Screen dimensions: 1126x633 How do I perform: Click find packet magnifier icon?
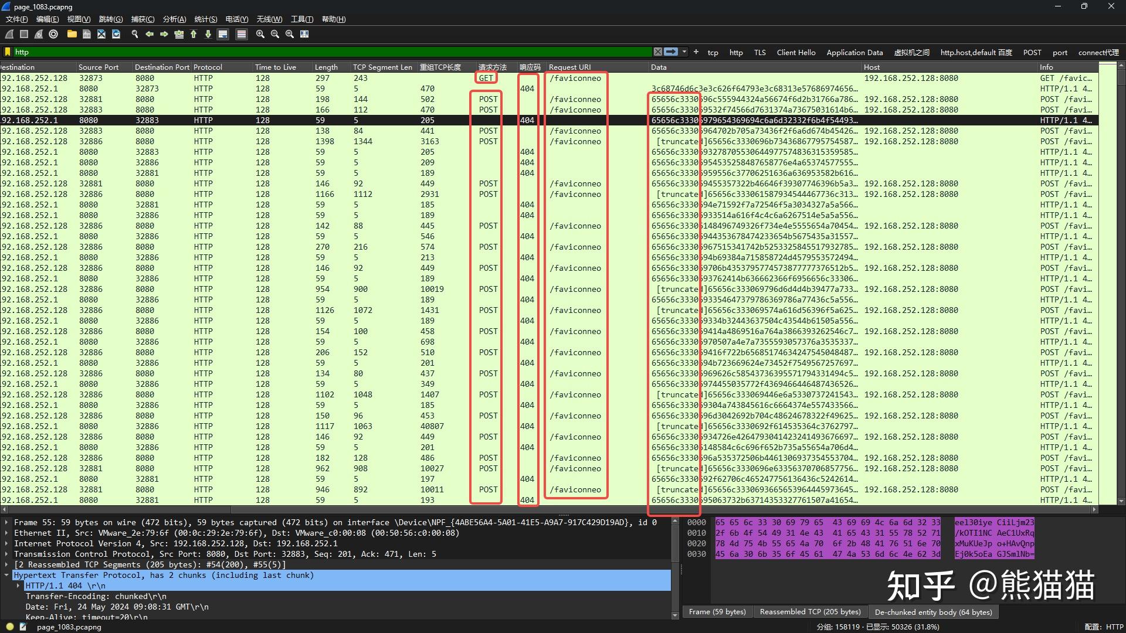point(135,34)
